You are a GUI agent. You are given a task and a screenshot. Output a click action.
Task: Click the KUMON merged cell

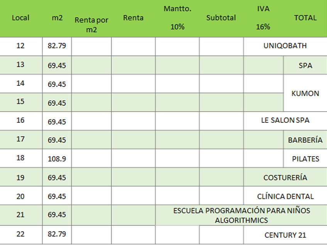pos(305,93)
